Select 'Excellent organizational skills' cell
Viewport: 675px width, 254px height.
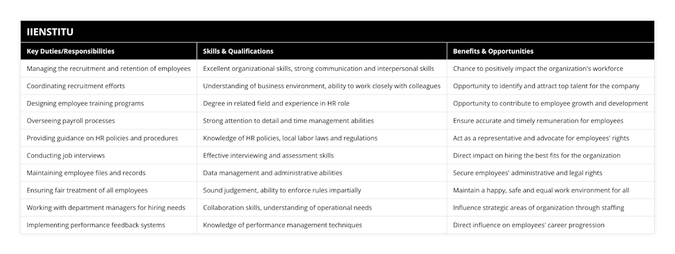318,69
